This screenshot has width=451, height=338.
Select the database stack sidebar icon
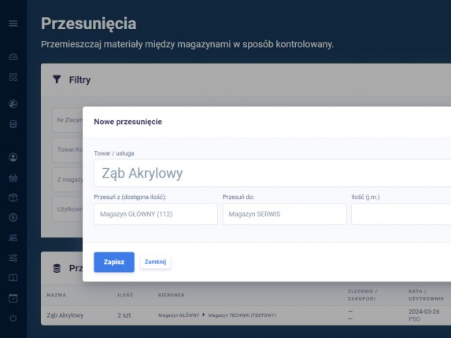coord(13,124)
